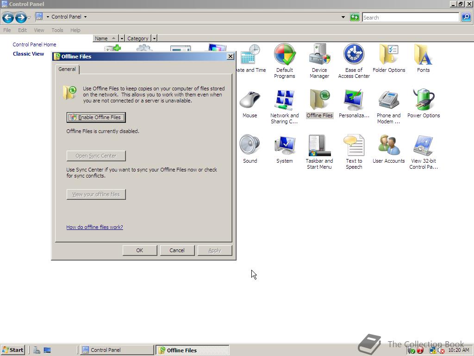Click OK in Offline Files dialog
The width and height of the screenshot is (474, 356).
[140, 250]
